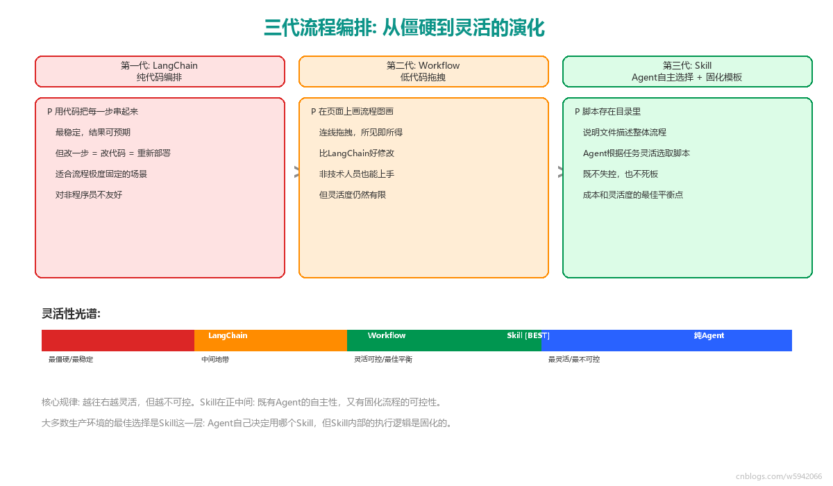Click the unlabeled red segment of the spectrum bar
The width and height of the screenshot is (833, 486).
coord(118,340)
